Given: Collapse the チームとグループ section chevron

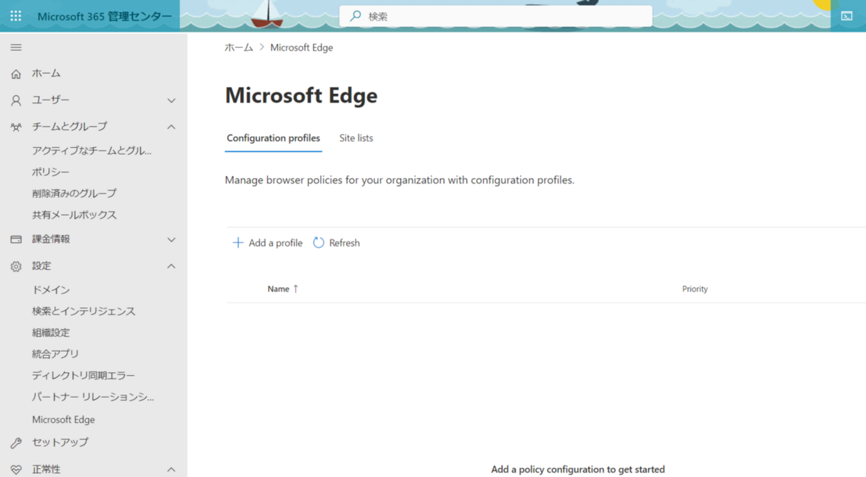Looking at the screenshot, I should coord(171,127).
